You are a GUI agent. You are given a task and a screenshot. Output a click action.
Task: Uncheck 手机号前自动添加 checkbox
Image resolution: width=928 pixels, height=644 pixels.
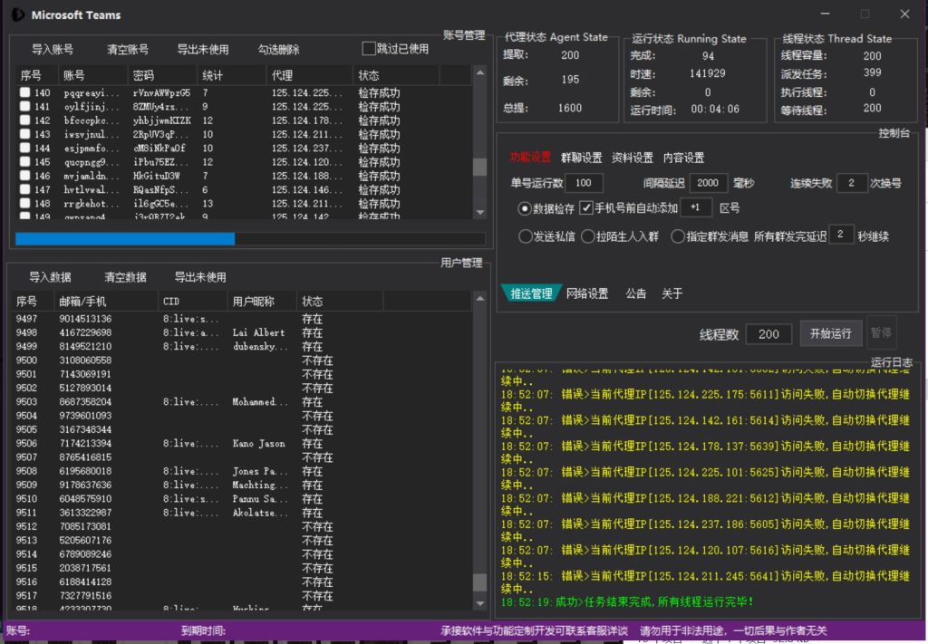[586, 208]
